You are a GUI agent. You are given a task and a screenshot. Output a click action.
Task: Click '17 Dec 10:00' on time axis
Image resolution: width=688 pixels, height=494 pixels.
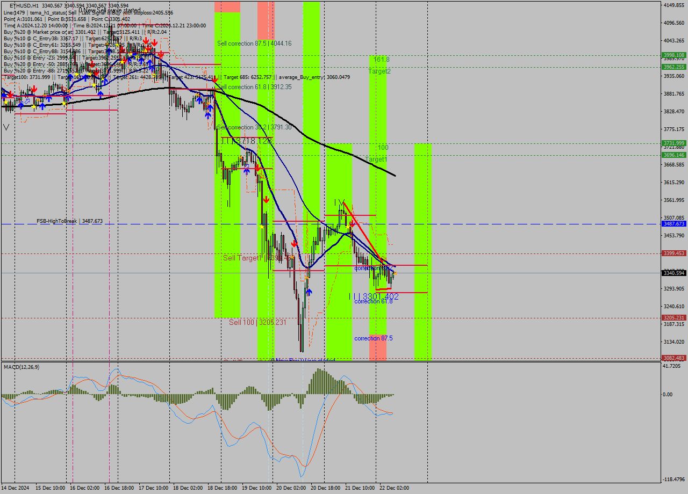tap(154, 488)
